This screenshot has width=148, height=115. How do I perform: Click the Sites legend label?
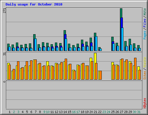[145, 75]
